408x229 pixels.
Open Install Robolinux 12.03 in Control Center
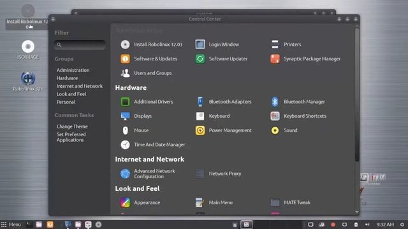[x=152, y=45]
